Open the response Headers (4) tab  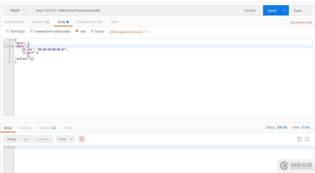[x=47, y=128]
